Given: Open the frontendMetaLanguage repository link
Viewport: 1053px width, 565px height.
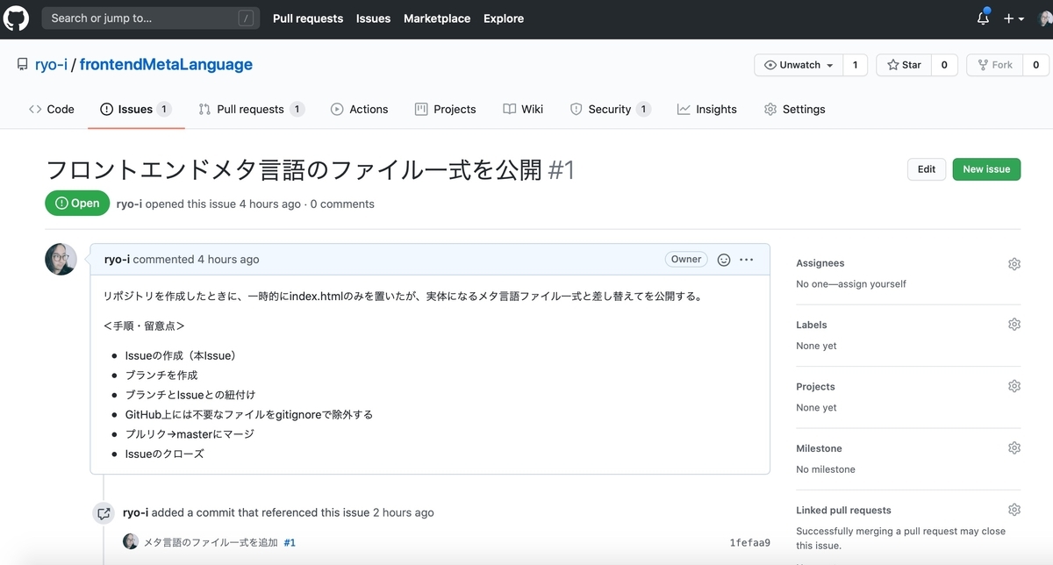Looking at the screenshot, I should coord(166,64).
